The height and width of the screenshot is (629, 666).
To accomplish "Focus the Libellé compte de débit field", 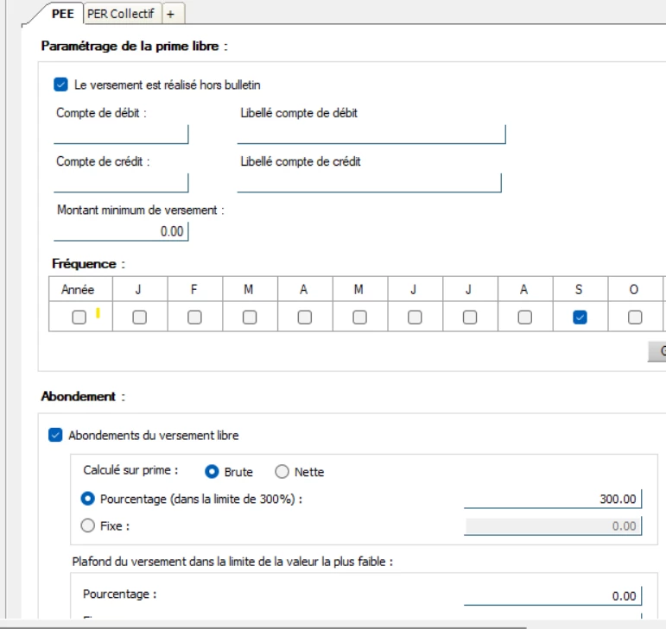I will [x=371, y=135].
